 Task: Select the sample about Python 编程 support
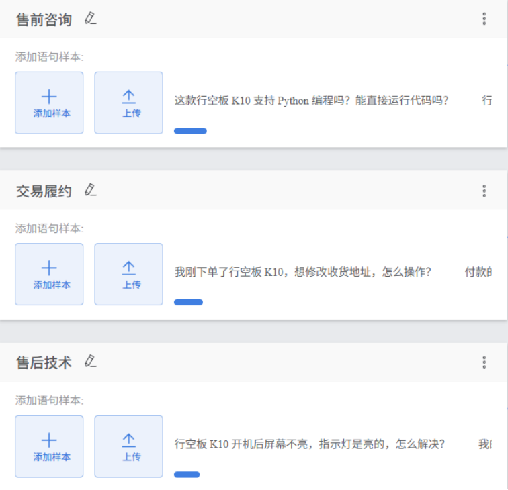[311, 101]
